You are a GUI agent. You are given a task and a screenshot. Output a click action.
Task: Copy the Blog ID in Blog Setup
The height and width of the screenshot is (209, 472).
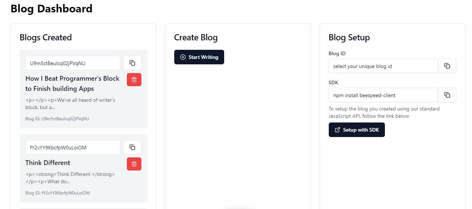coord(447,66)
